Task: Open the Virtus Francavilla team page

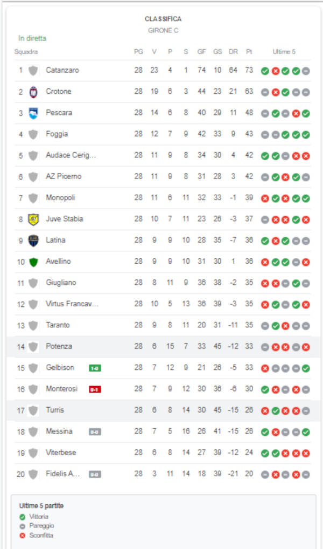Action: [x=72, y=304]
